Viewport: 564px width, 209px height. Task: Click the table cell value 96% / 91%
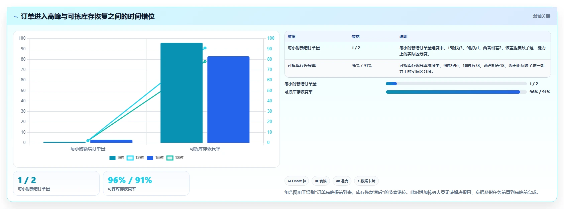coord(361,66)
